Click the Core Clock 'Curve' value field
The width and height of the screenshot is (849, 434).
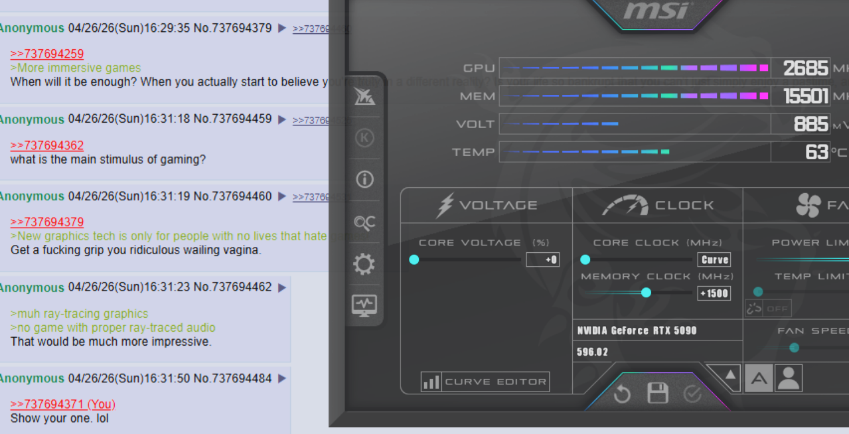714,260
